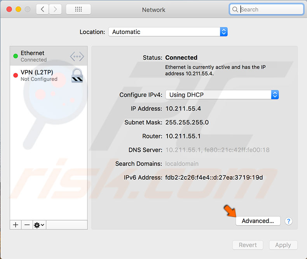Click the Router value 10.211.55.1
307x259 pixels.
pyautogui.click(x=183, y=136)
